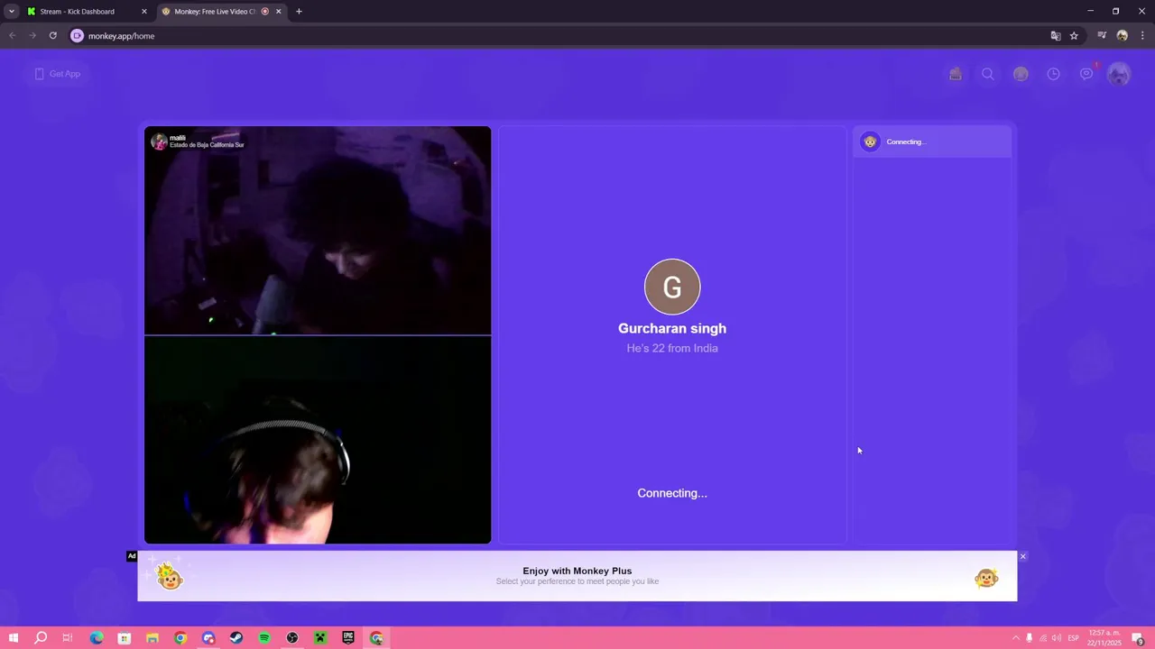This screenshot has width=1155, height=649.
Task: Launch Microsoft Edge from taskbar
Action: coord(97,638)
